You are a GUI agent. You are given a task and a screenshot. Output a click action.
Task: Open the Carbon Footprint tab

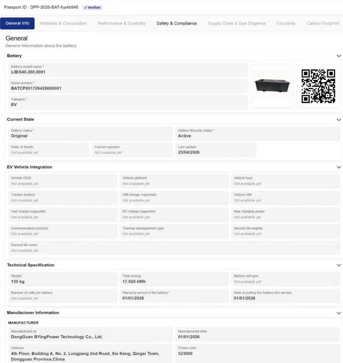(x=323, y=23)
